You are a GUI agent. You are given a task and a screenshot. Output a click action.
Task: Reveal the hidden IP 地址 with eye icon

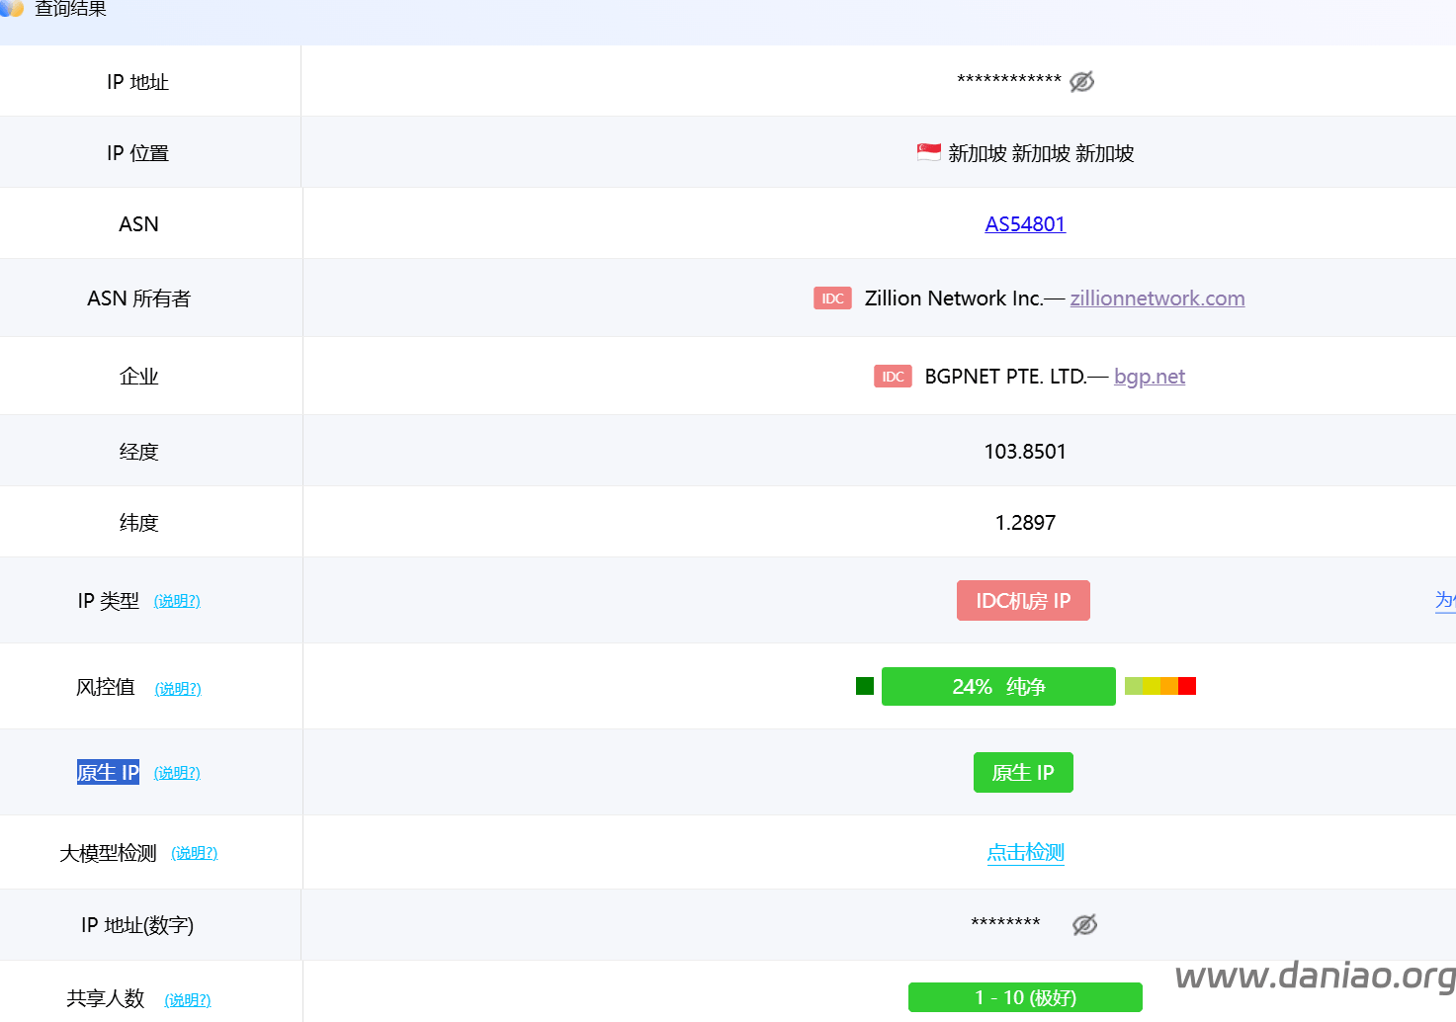click(1081, 82)
